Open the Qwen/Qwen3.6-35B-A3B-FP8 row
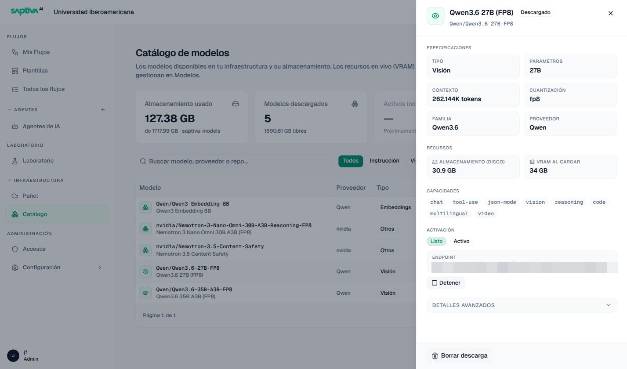The height and width of the screenshot is (369, 627). pyautogui.click(x=276, y=293)
